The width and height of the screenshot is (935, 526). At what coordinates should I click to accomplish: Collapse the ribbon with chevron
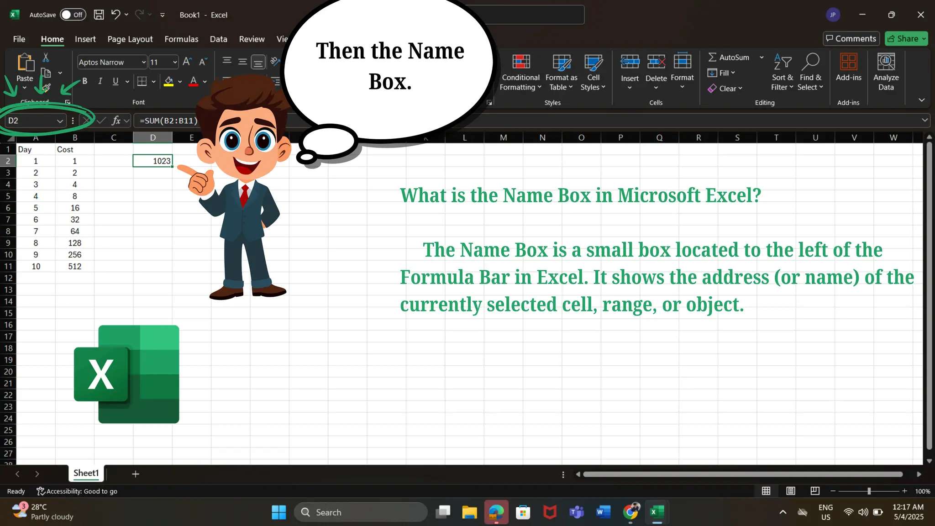tap(922, 100)
